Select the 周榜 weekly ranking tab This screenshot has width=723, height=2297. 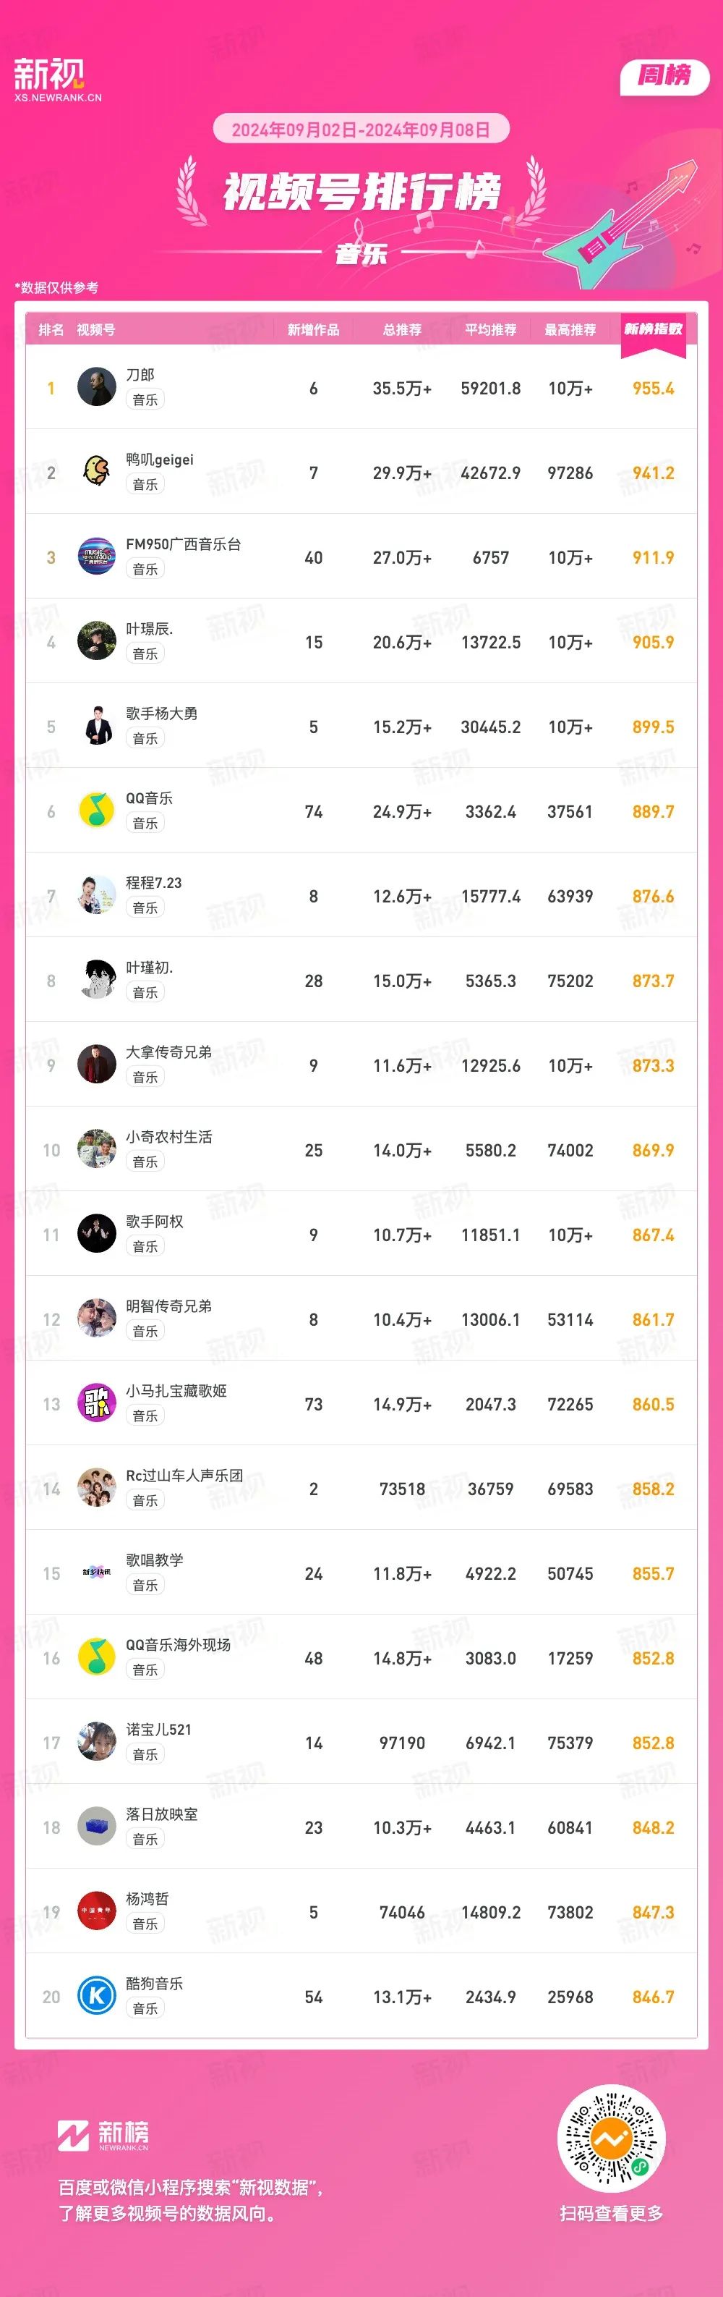pos(664,77)
